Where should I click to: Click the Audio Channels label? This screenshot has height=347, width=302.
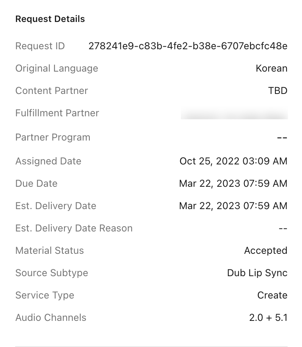click(51, 317)
